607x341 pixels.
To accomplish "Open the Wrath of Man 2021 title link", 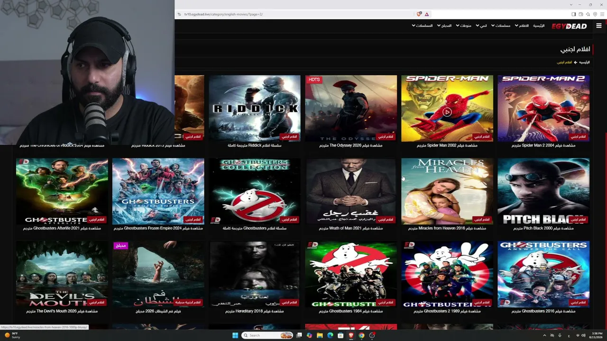I will (x=351, y=228).
